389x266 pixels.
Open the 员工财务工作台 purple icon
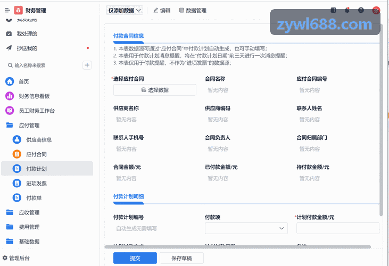(10, 110)
